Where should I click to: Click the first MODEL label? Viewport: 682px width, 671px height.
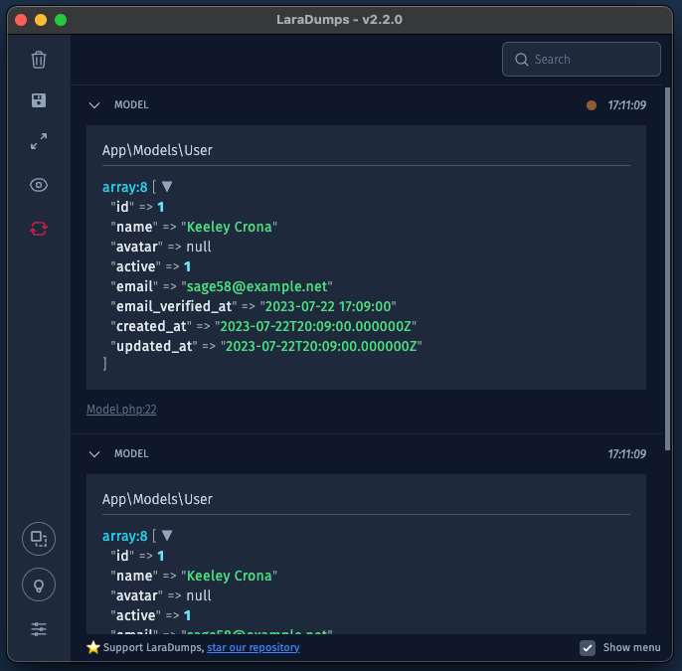[131, 104]
